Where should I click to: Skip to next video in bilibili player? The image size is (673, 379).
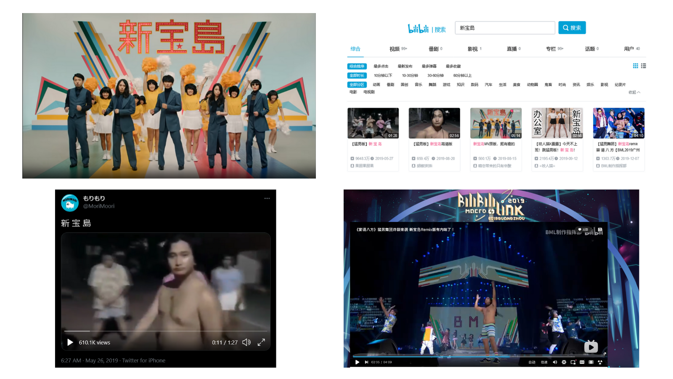click(x=366, y=362)
